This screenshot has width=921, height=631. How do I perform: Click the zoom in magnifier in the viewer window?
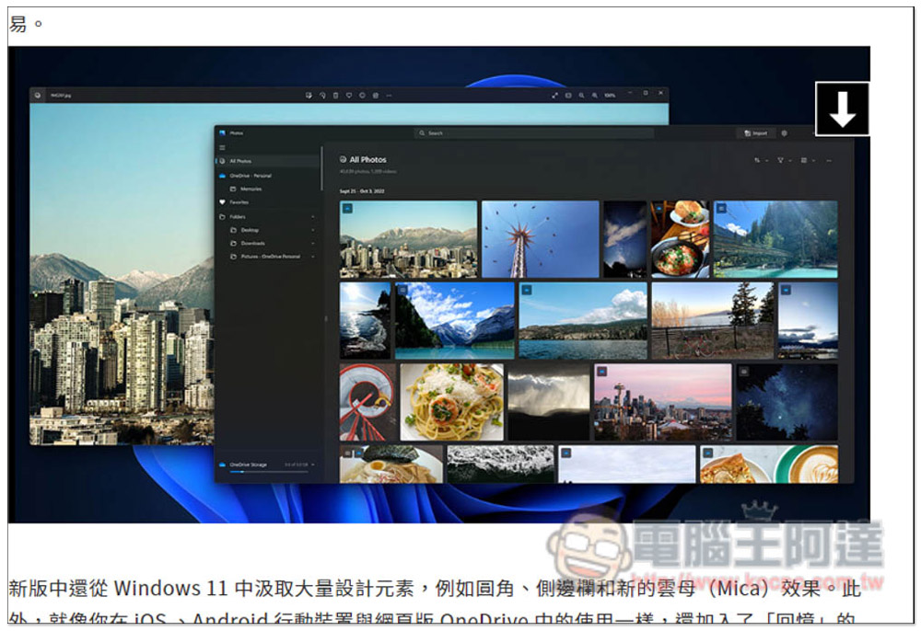pos(594,95)
